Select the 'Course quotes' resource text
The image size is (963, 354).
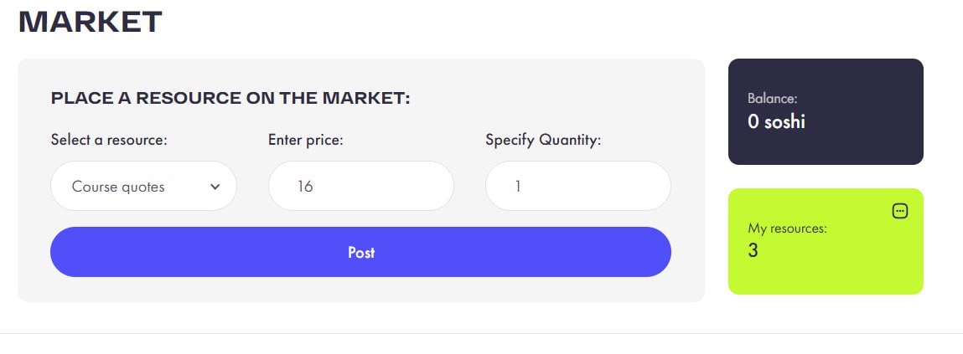[118, 187]
